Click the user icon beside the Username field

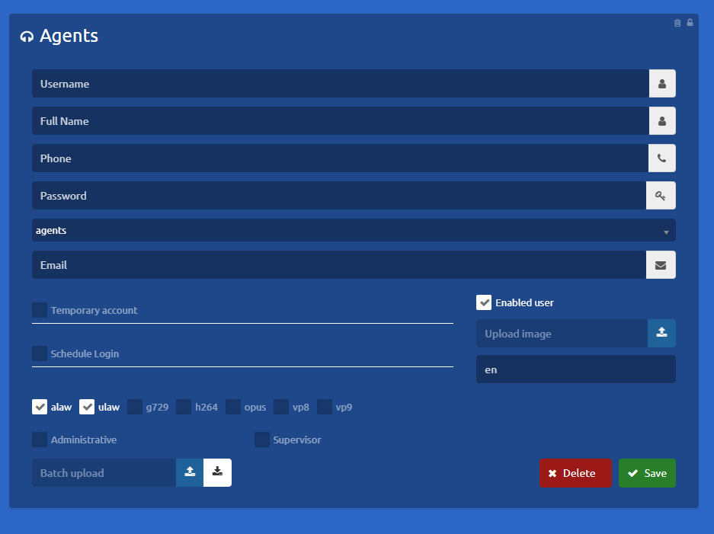[661, 84]
